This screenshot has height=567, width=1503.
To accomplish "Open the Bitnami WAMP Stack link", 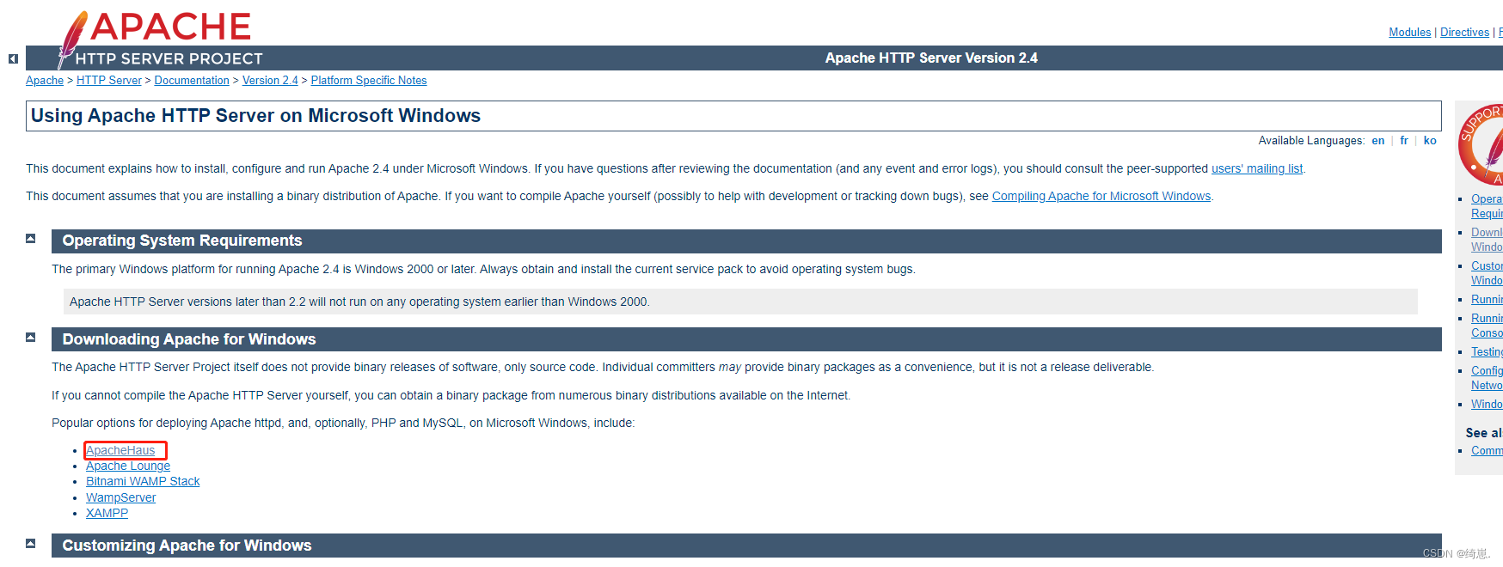I will 143,481.
